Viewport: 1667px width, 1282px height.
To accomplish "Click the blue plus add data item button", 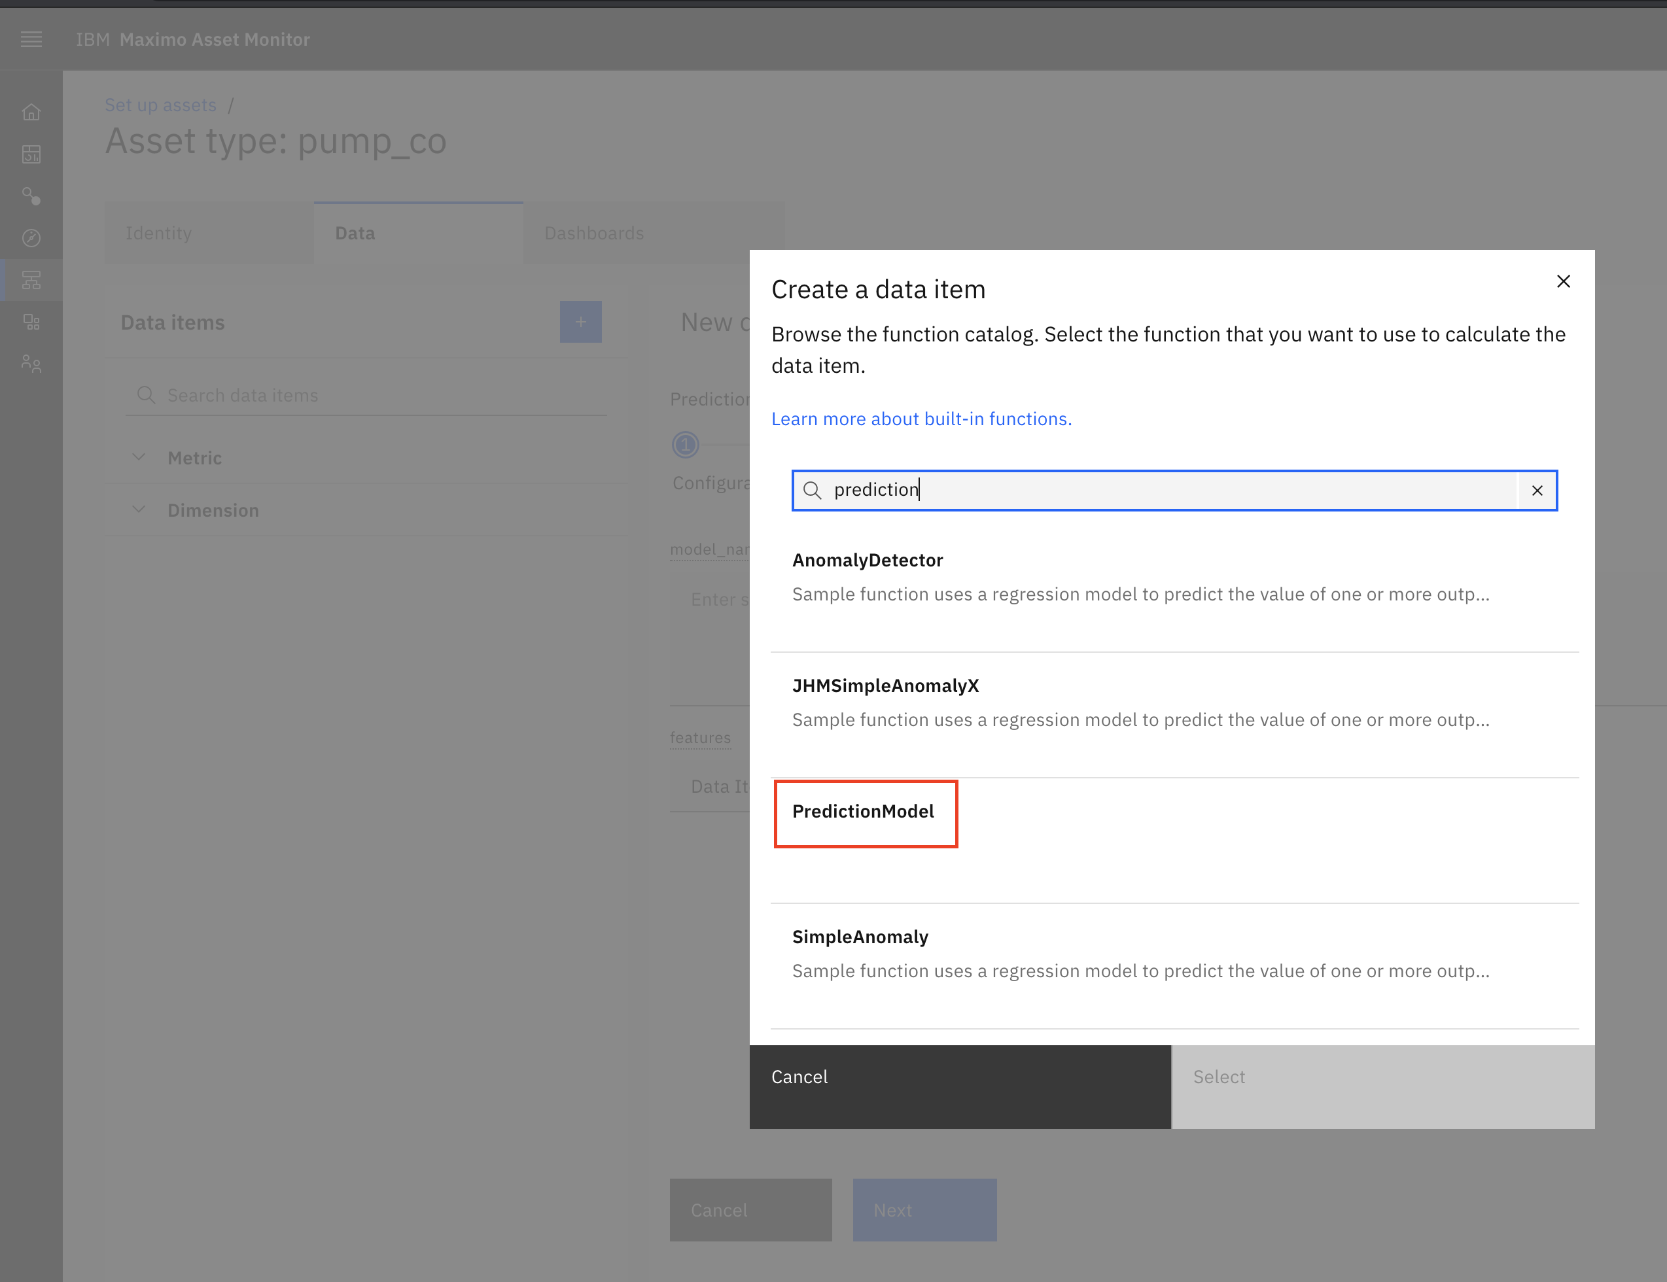I will [581, 322].
